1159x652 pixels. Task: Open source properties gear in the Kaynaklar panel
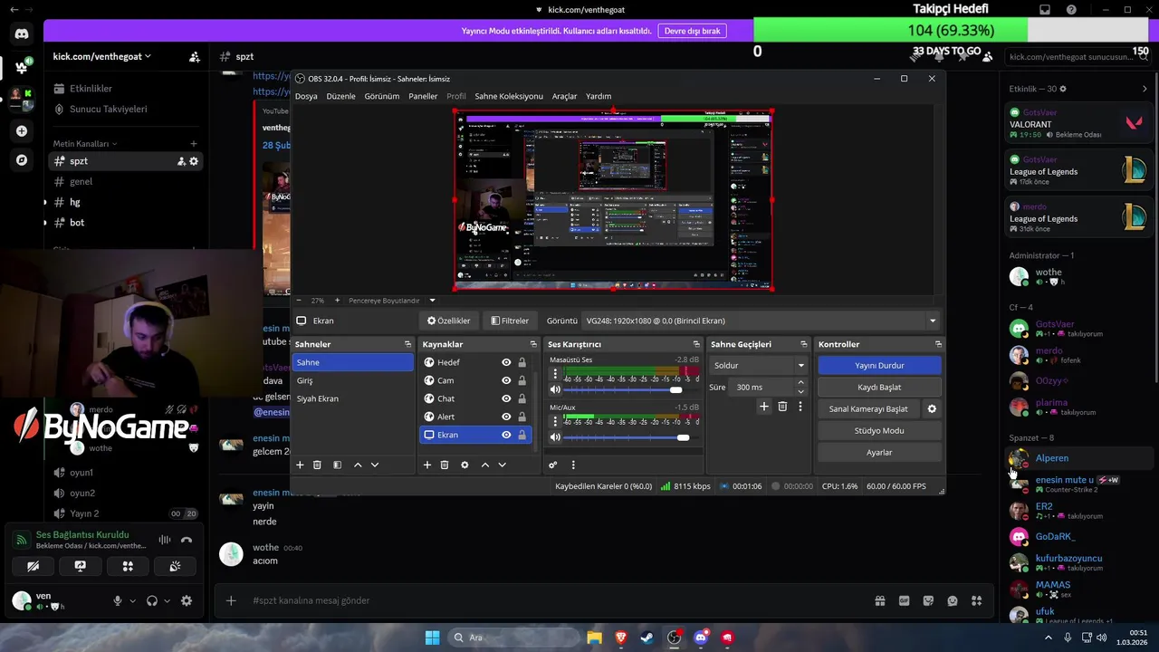point(465,465)
